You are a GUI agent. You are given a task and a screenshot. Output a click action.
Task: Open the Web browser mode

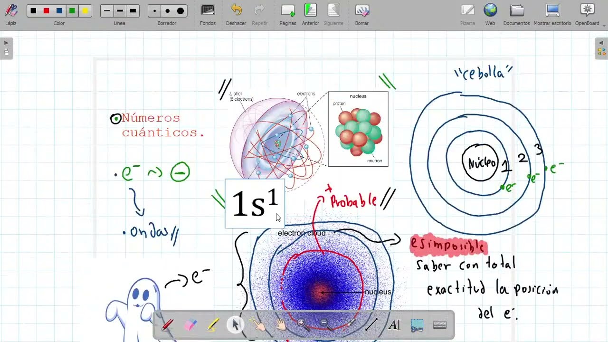pos(490,14)
